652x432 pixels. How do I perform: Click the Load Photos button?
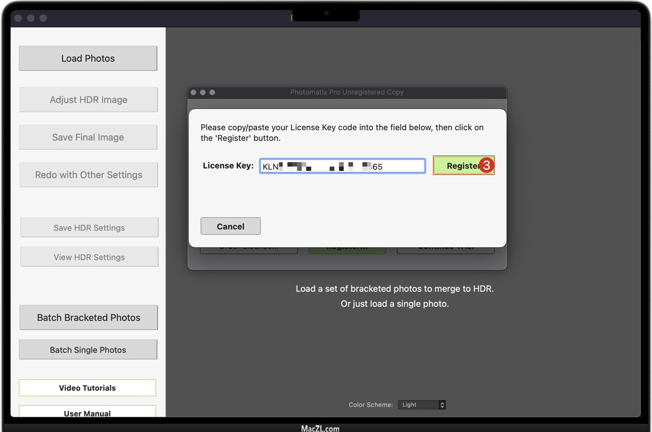[88, 58]
